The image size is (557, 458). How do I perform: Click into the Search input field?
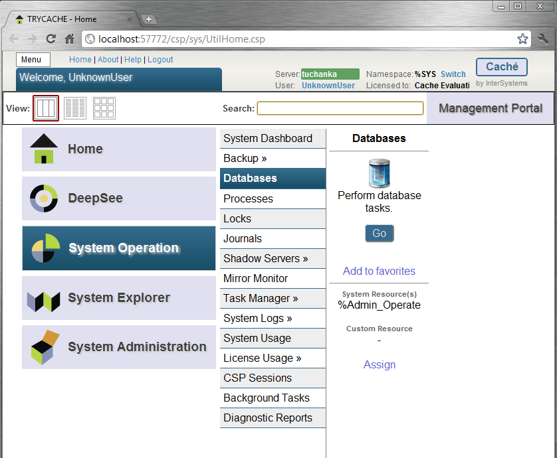click(x=340, y=108)
